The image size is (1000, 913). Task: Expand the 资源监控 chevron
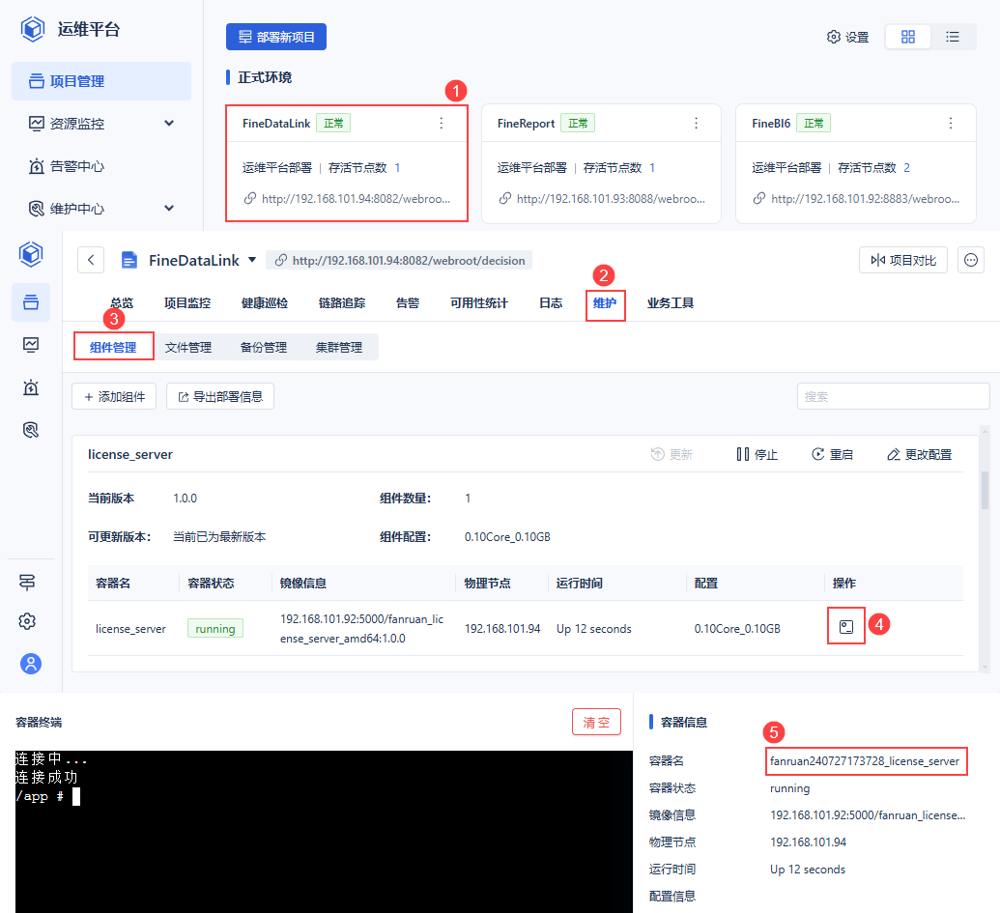click(x=169, y=123)
